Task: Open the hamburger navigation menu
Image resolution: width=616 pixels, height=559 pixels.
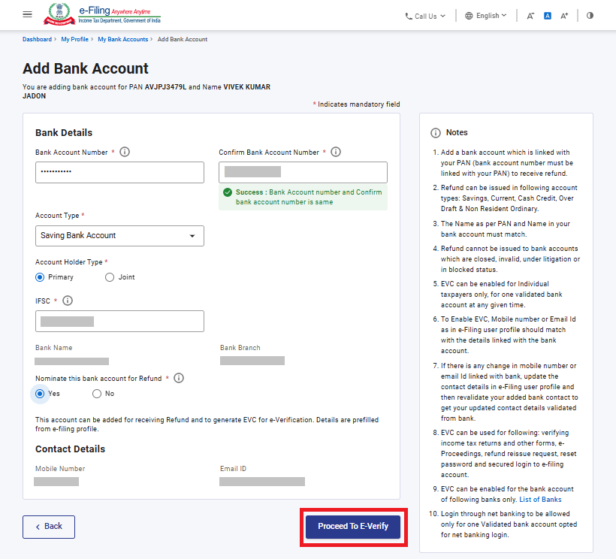Action: point(28,15)
